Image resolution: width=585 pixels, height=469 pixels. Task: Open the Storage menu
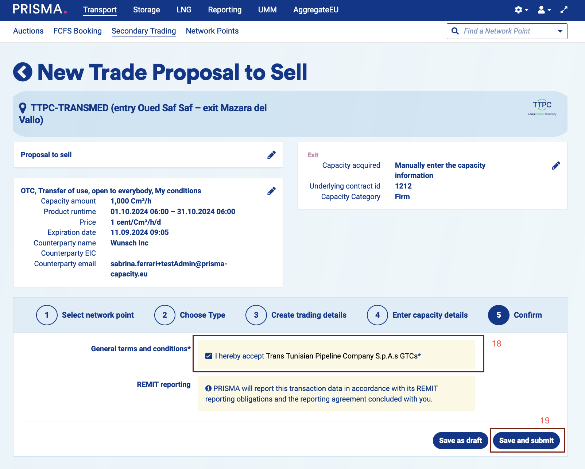[146, 10]
